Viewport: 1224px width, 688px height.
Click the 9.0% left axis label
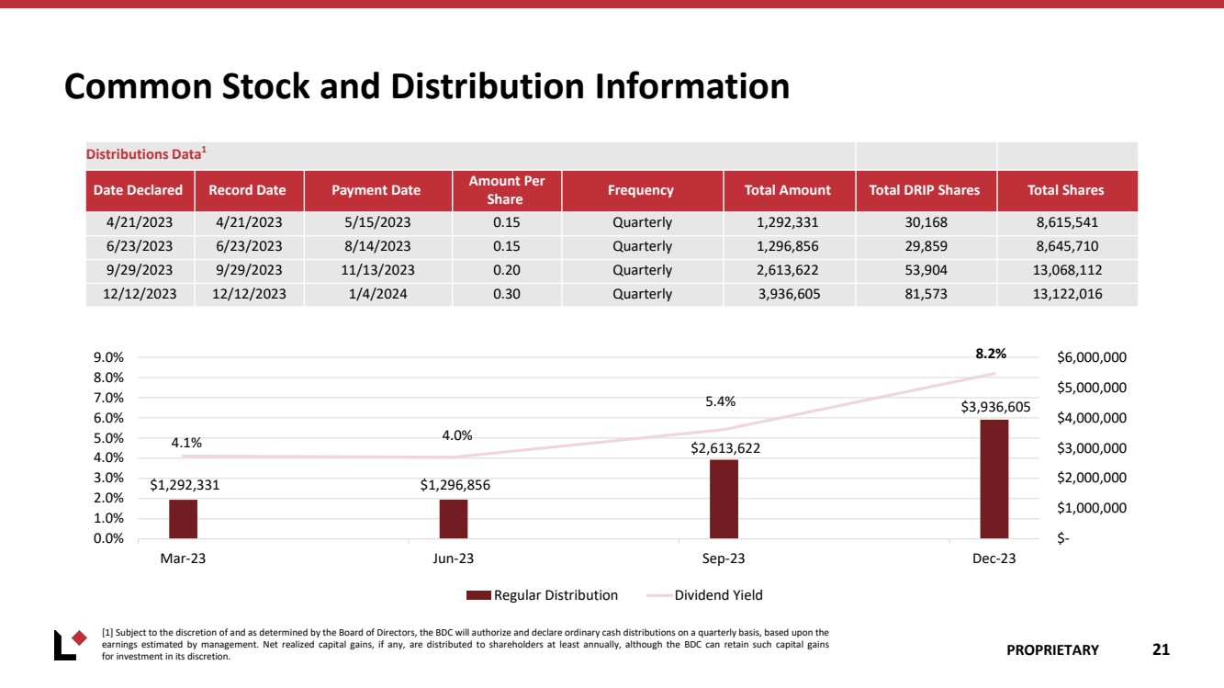(107, 357)
